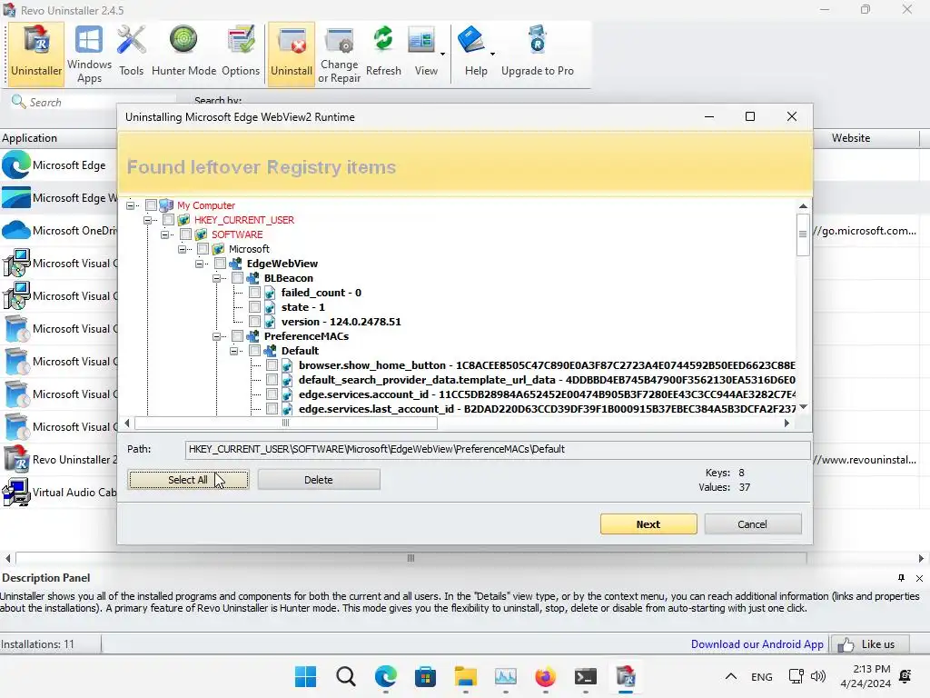Check the state - 1 value checkbox
The image size is (930, 698).
tap(254, 307)
